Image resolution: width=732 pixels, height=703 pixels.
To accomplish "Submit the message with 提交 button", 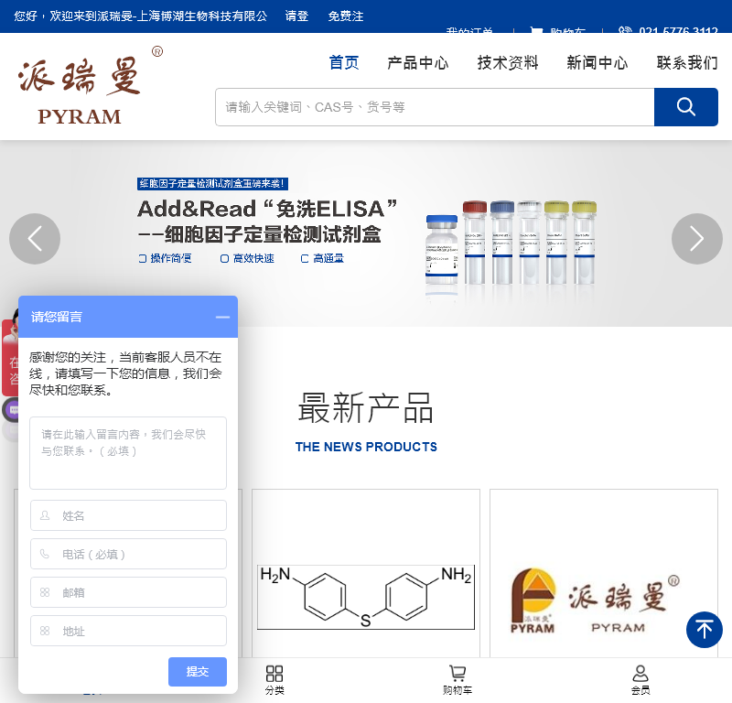I will tap(198, 672).
